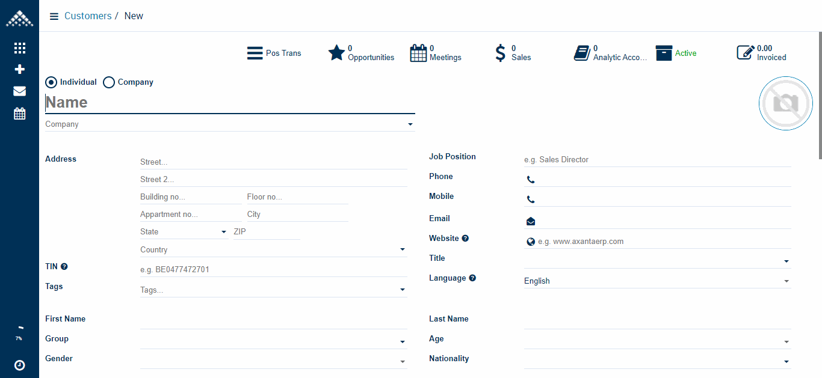Image resolution: width=822 pixels, height=378 pixels.
Task: Click the camera placeholder to add customer photo
Action: [785, 103]
